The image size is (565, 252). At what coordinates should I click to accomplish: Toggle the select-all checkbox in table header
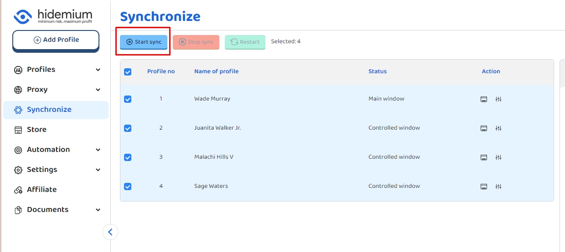pyautogui.click(x=128, y=72)
